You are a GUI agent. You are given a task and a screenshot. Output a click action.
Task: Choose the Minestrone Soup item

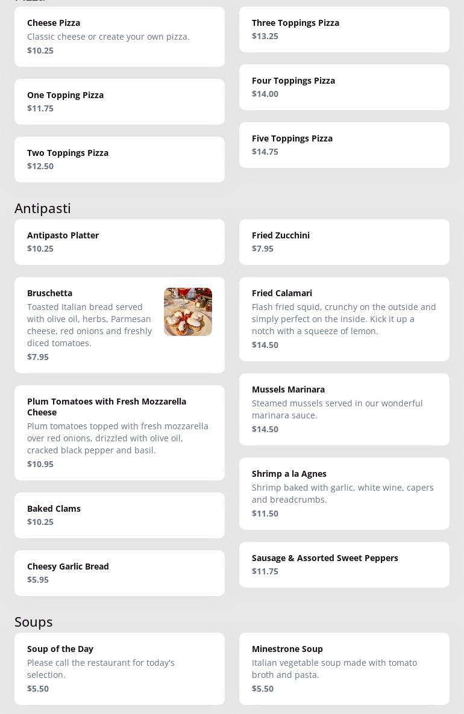pyautogui.click(x=344, y=669)
